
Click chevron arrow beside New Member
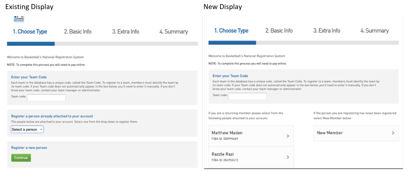[393, 133]
